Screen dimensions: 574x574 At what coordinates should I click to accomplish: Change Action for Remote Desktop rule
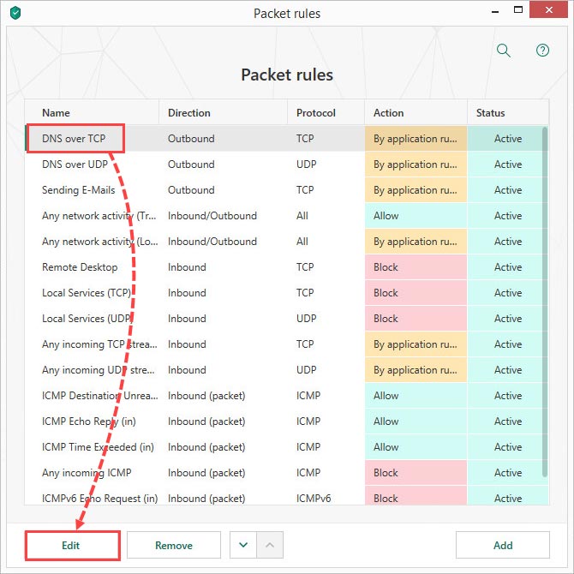[416, 267]
